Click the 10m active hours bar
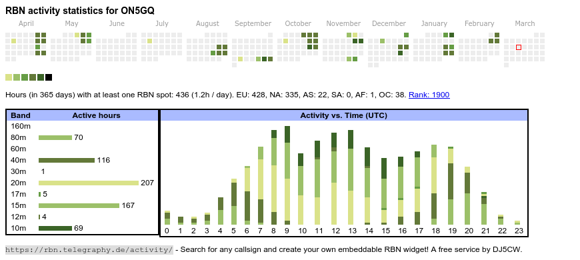 click(55, 228)
